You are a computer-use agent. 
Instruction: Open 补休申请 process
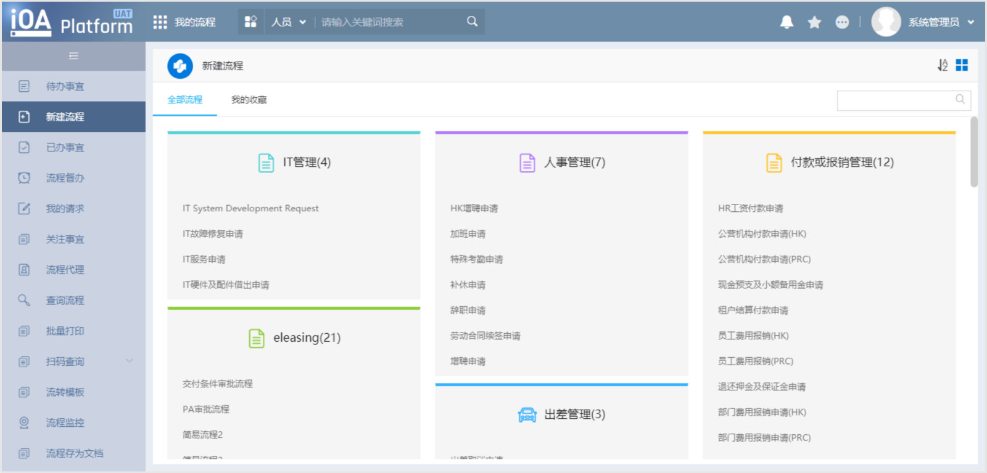[468, 285]
